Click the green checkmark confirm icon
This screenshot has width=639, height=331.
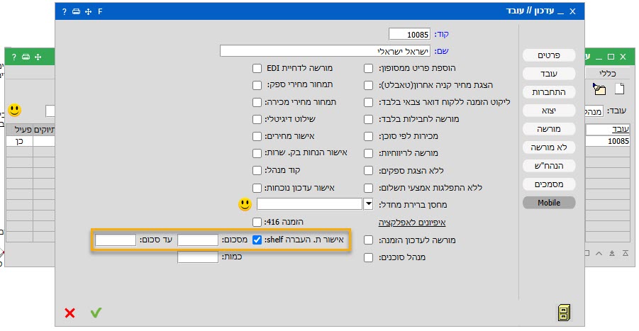[x=96, y=313]
